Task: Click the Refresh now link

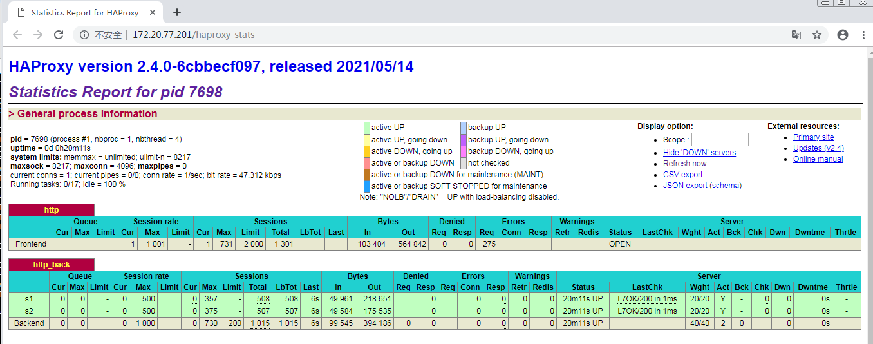Action: tap(684, 164)
